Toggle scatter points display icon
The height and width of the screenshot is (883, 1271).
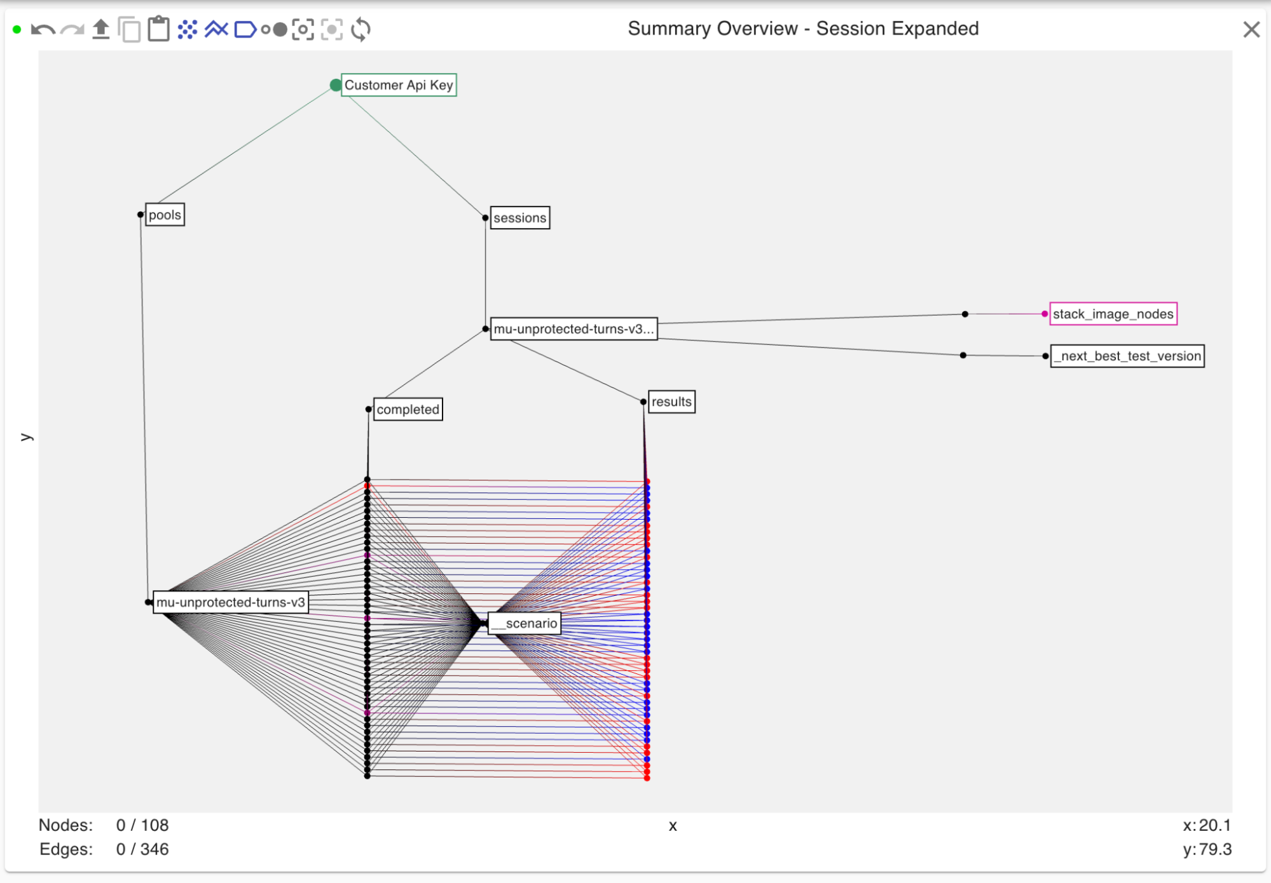pyautogui.click(x=188, y=29)
